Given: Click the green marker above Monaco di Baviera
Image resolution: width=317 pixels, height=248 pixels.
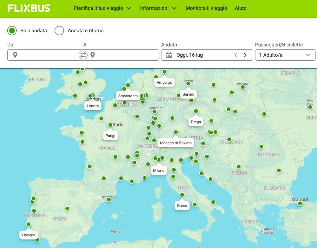Looking at the screenshot, I should pos(176,132).
